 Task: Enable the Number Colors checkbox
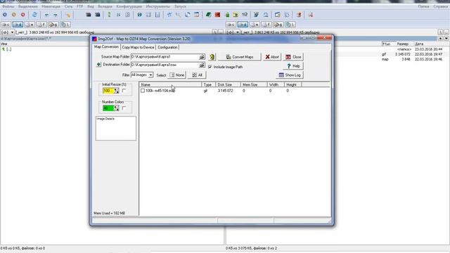(x=124, y=108)
